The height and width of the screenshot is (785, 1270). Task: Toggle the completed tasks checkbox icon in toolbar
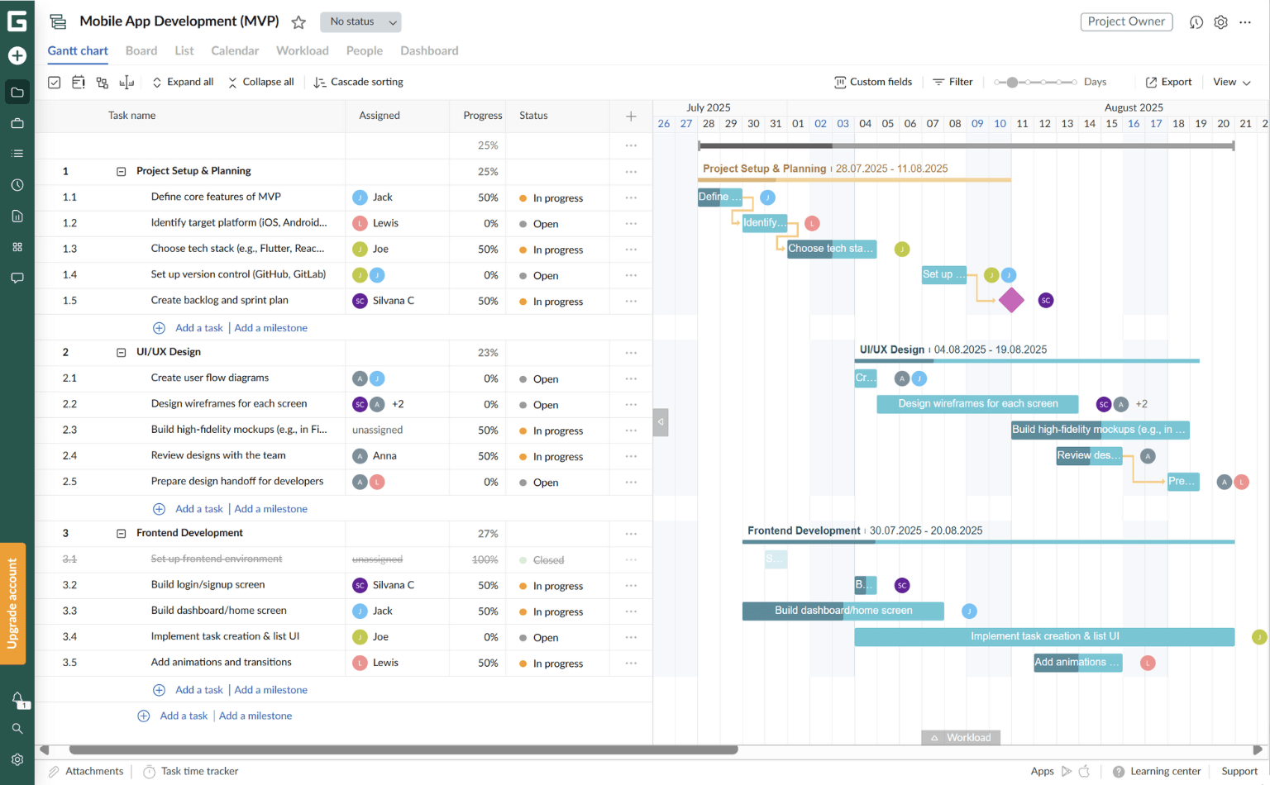click(x=54, y=82)
